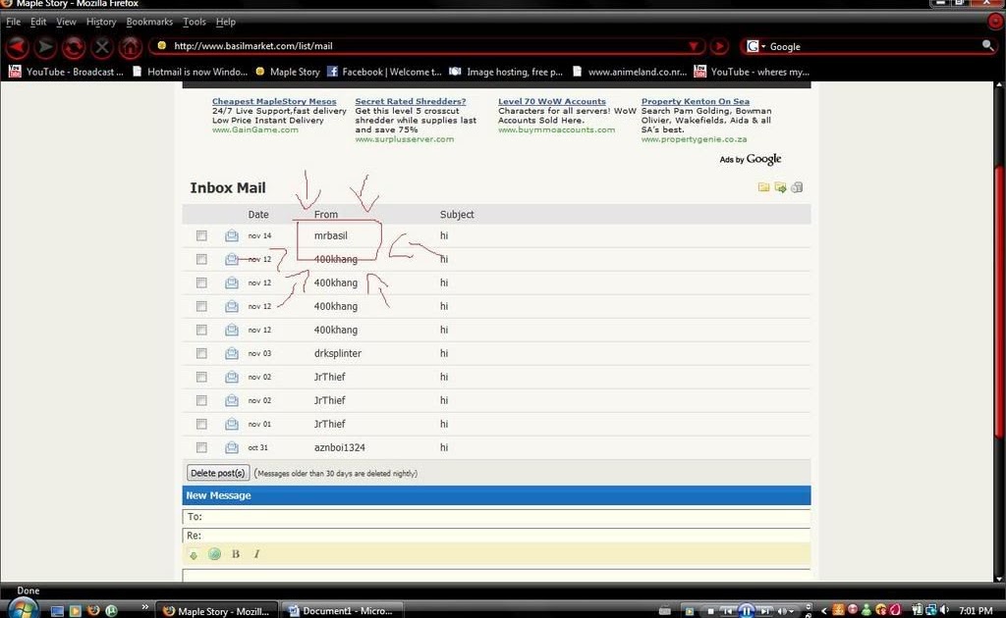The image size is (1006, 618).
Task: Open the Secret Rated Shredders ad link
Action: 411,101
